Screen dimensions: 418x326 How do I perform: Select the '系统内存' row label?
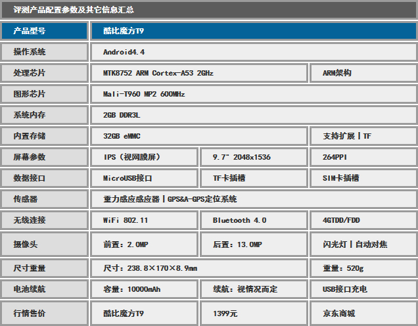(45, 115)
